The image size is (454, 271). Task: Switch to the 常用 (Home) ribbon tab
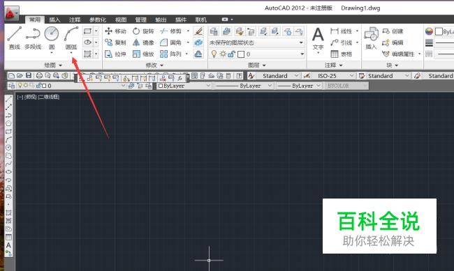[x=34, y=20]
